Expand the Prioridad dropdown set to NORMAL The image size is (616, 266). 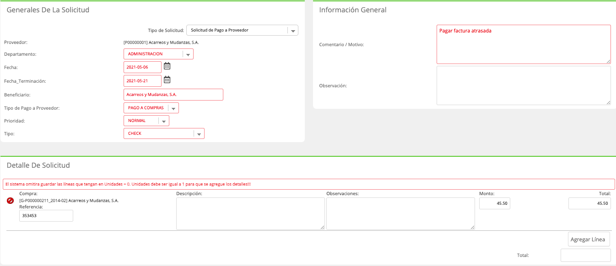(x=146, y=121)
